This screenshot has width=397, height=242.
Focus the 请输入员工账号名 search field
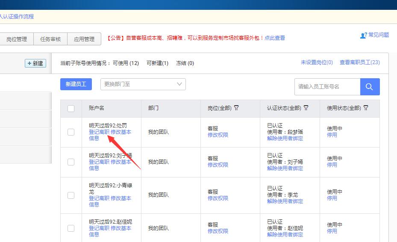pos(327,87)
